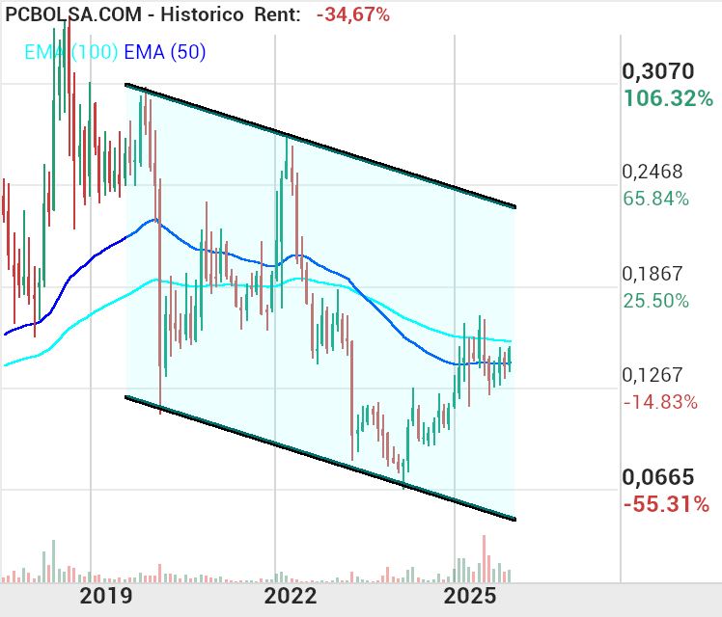Click the EMA (50) legend label
This screenshot has width=722, height=617.
pos(164,53)
